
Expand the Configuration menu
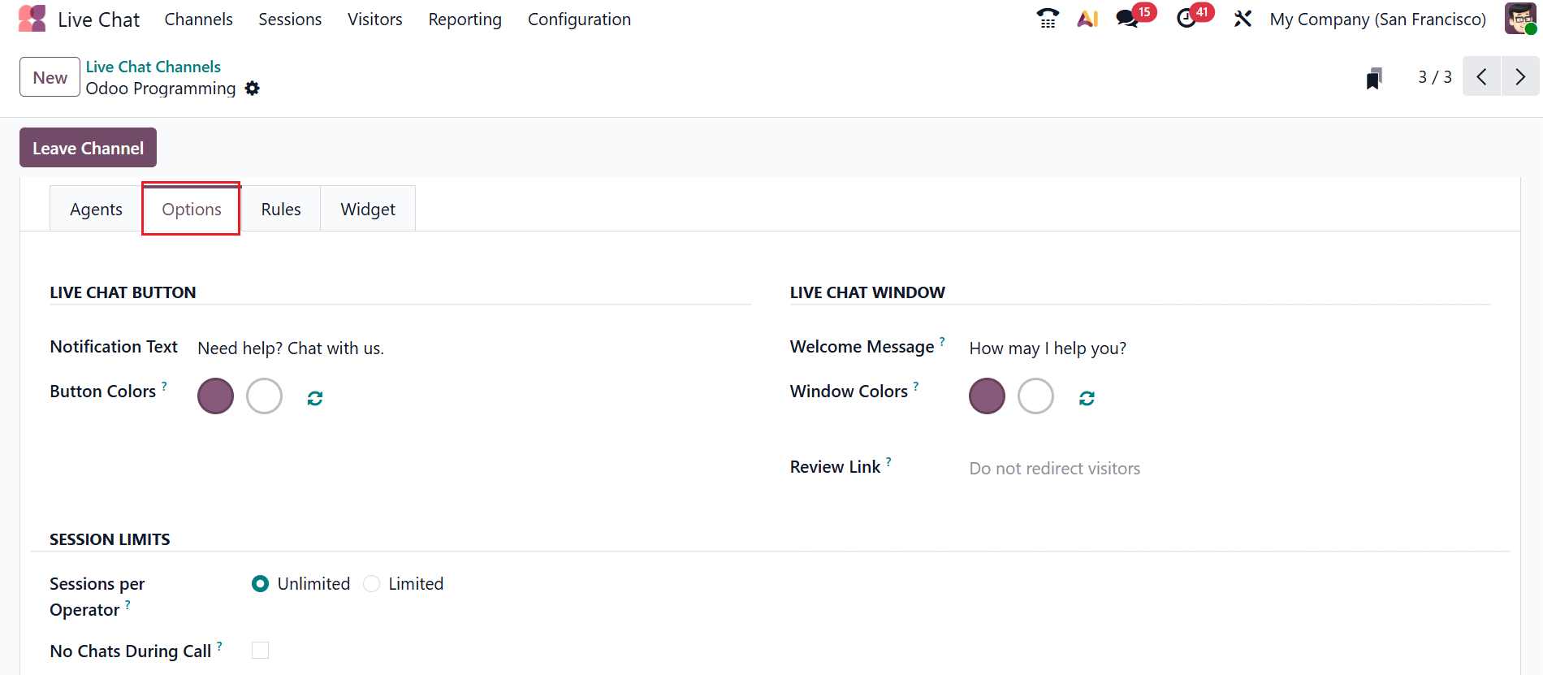coord(579,19)
